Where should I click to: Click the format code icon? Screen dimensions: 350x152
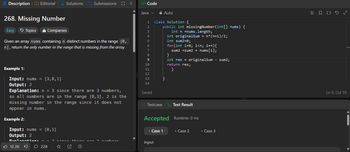click(x=312, y=13)
